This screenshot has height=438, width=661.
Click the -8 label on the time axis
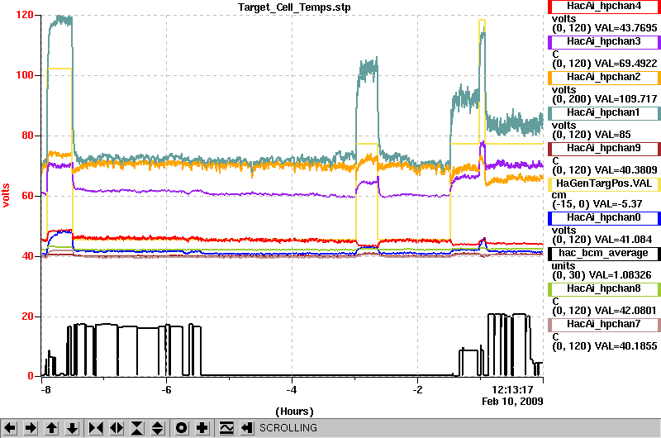45,389
